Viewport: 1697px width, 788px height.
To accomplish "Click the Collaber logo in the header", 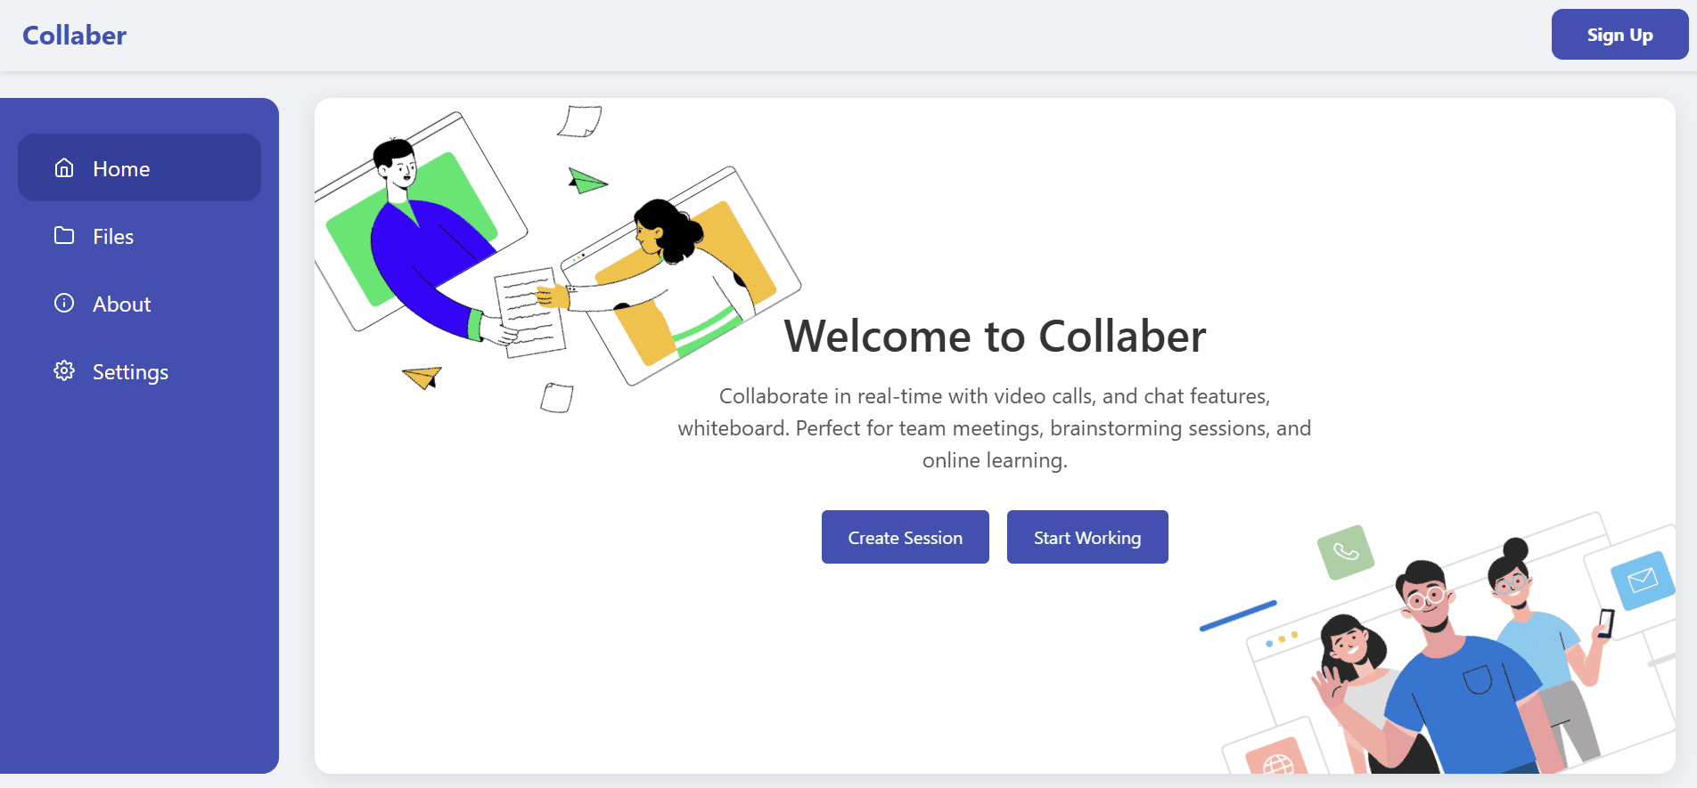I will coord(74,35).
